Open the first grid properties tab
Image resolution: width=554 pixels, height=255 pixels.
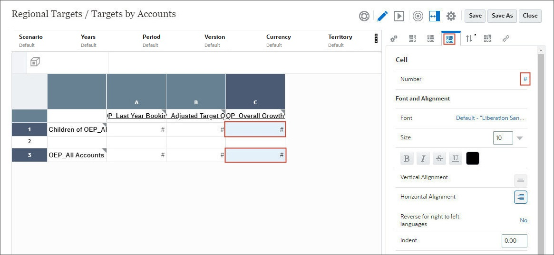(412, 38)
